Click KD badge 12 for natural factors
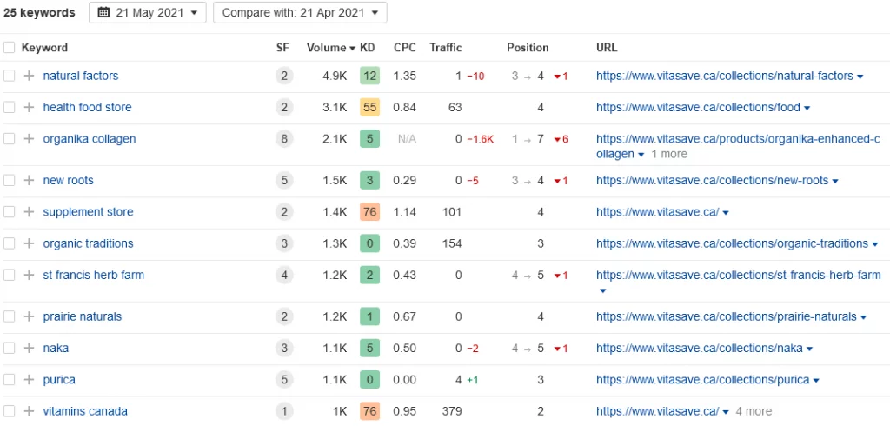This screenshot has height=426, width=890. [x=369, y=76]
